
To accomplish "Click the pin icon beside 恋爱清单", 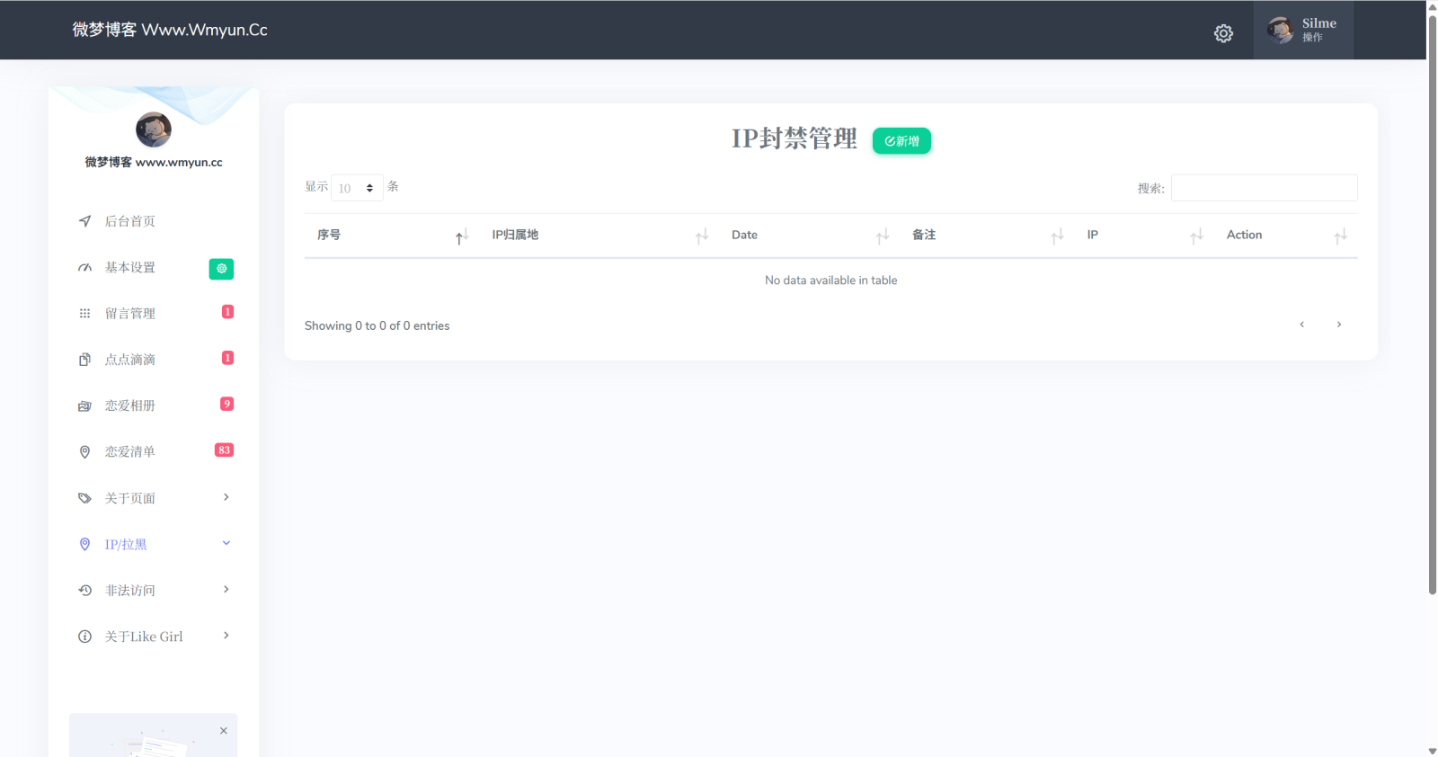I will (84, 452).
